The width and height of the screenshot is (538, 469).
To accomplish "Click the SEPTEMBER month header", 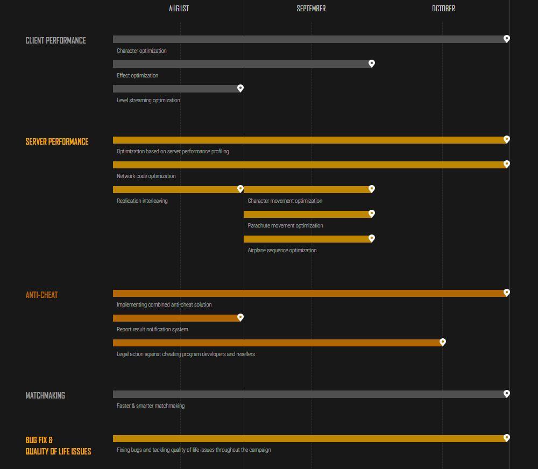I will coord(311,9).
